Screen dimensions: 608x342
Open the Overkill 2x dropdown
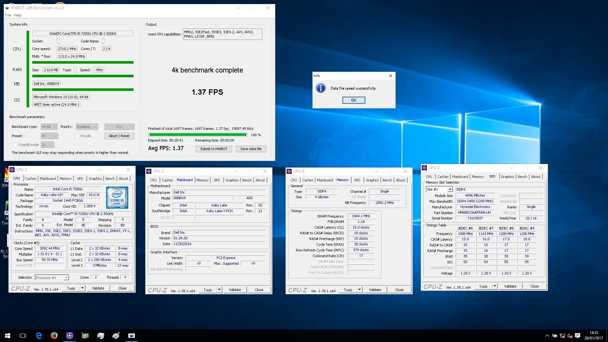pyautogui.click(x=47, y=145)
